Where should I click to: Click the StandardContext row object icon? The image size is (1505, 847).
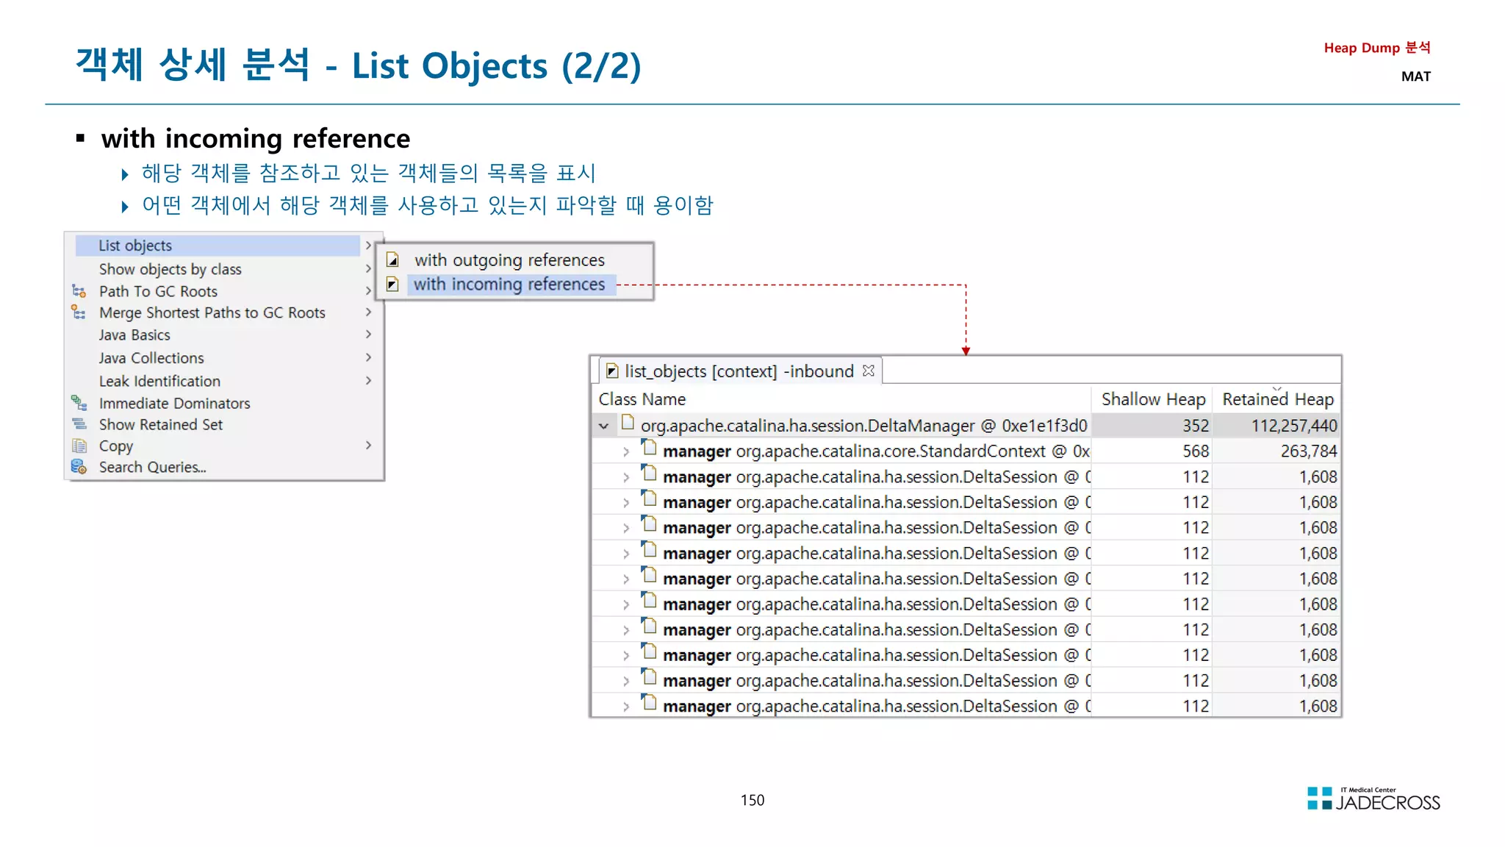pyautogui.click(x=649, y=448)
